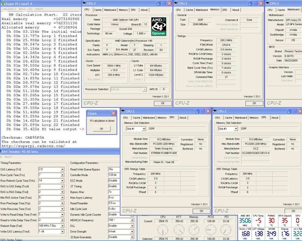Switch to SPD tab in the memory timings window
Image resolution: width=302 pixels, height=241 pixels.
(x=224, y=10)
